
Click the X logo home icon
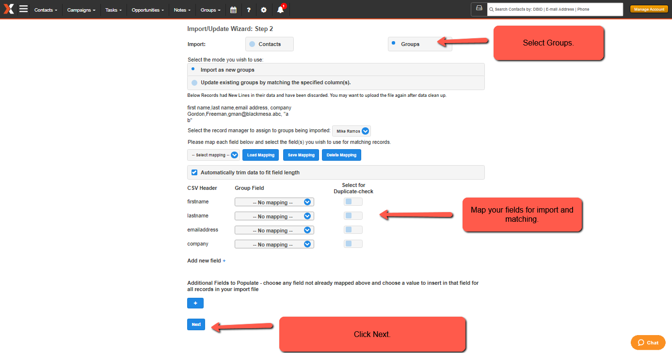[9, 9]
